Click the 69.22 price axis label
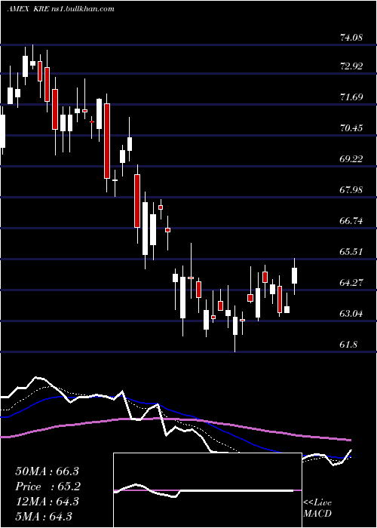 pos(351,159)
